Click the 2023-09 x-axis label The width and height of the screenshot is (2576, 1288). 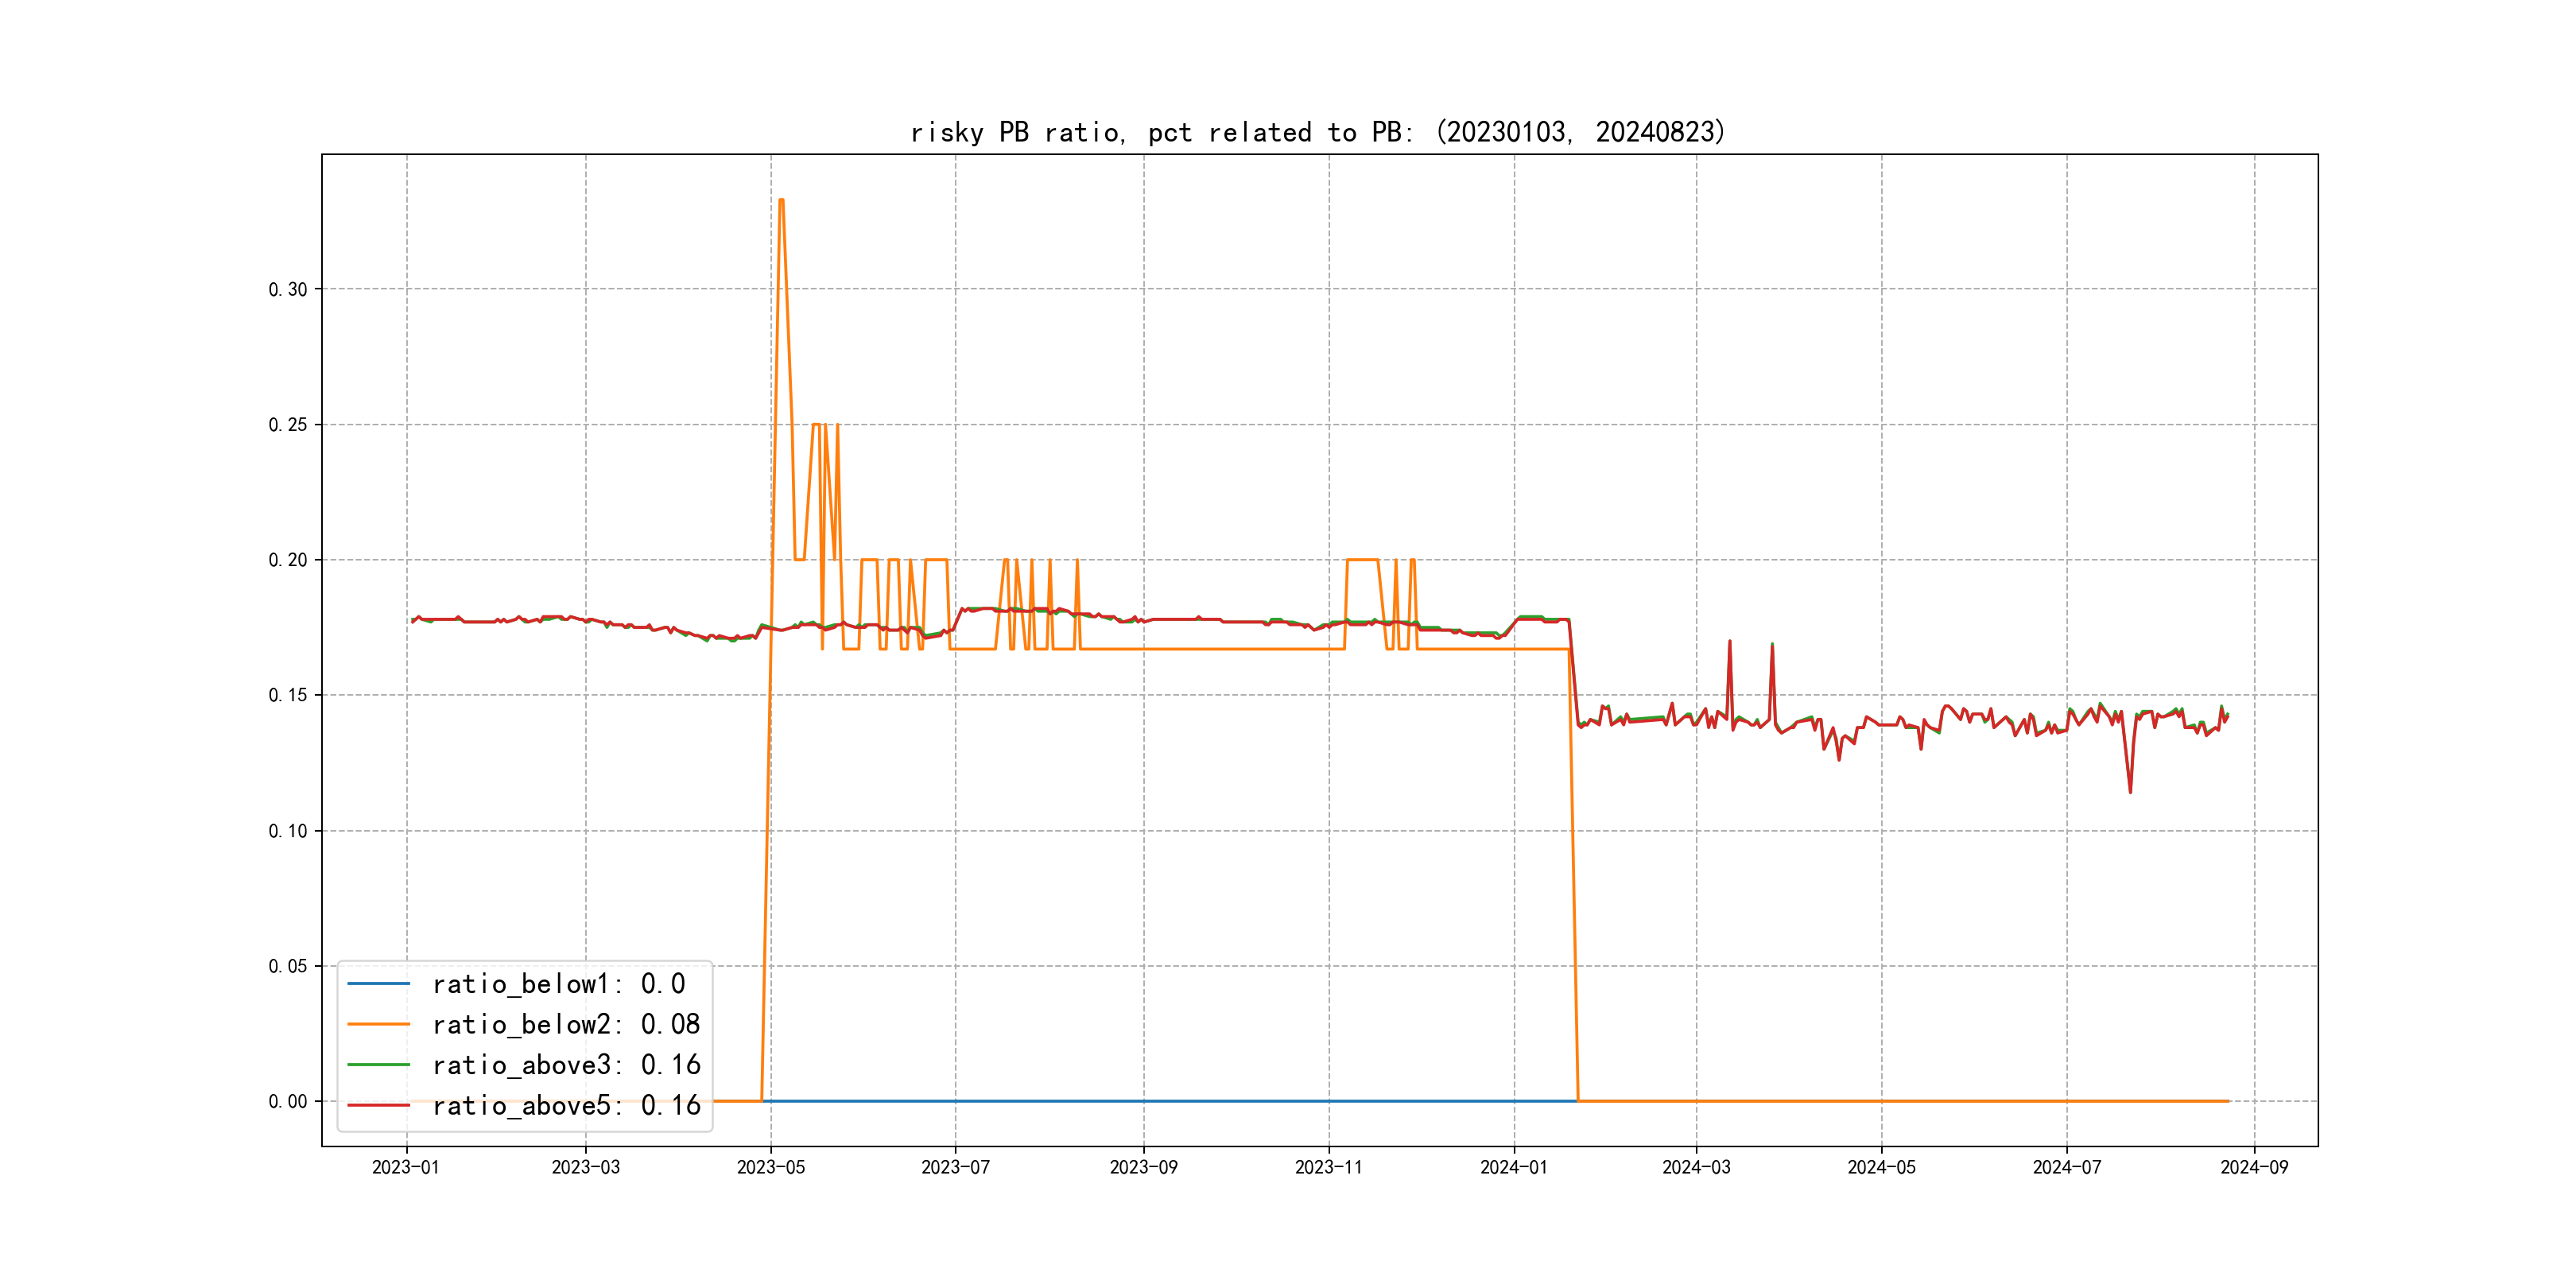click(1143, 1167)
